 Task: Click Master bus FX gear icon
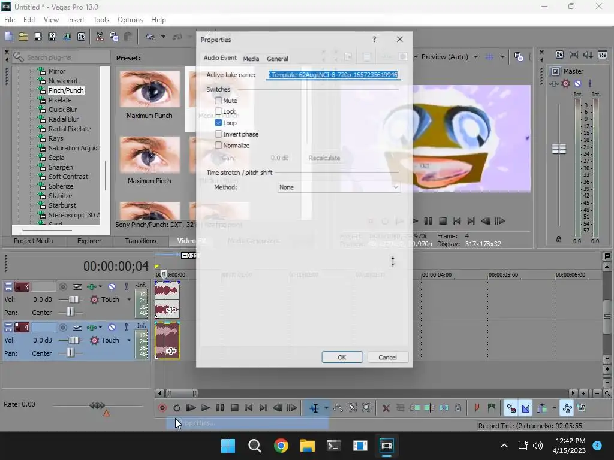click(x=565, y=83)
